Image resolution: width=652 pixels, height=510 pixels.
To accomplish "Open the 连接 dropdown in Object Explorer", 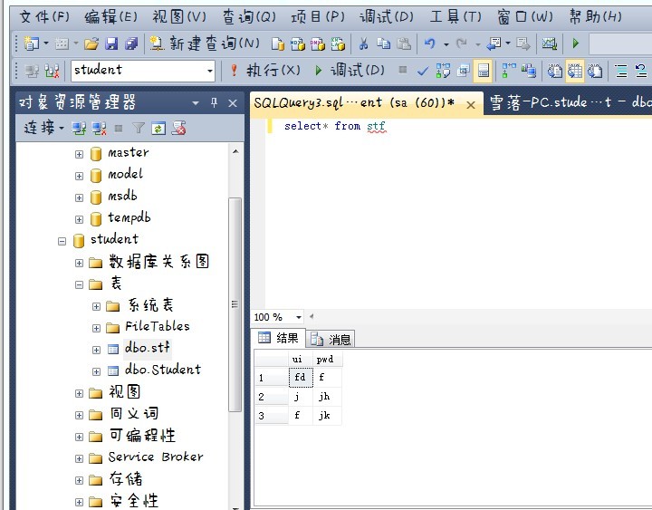I will [x=43, y=128].
